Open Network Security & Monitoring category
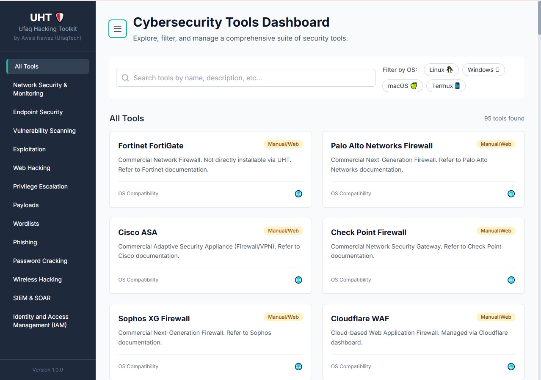Viewport: 541px width, 380px height. click(x=40, y=89)
